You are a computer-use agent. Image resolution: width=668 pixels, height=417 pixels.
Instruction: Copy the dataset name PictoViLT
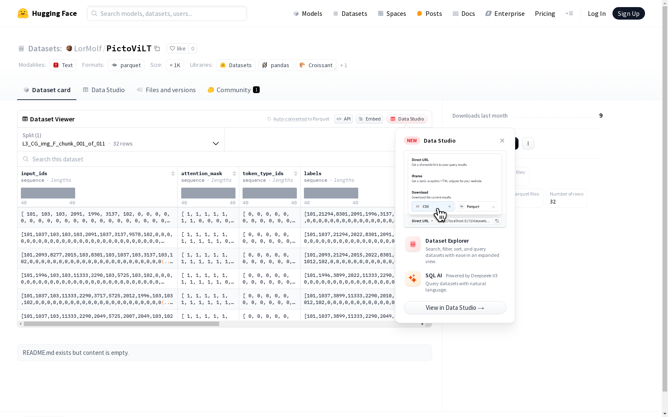click(157, 48)
